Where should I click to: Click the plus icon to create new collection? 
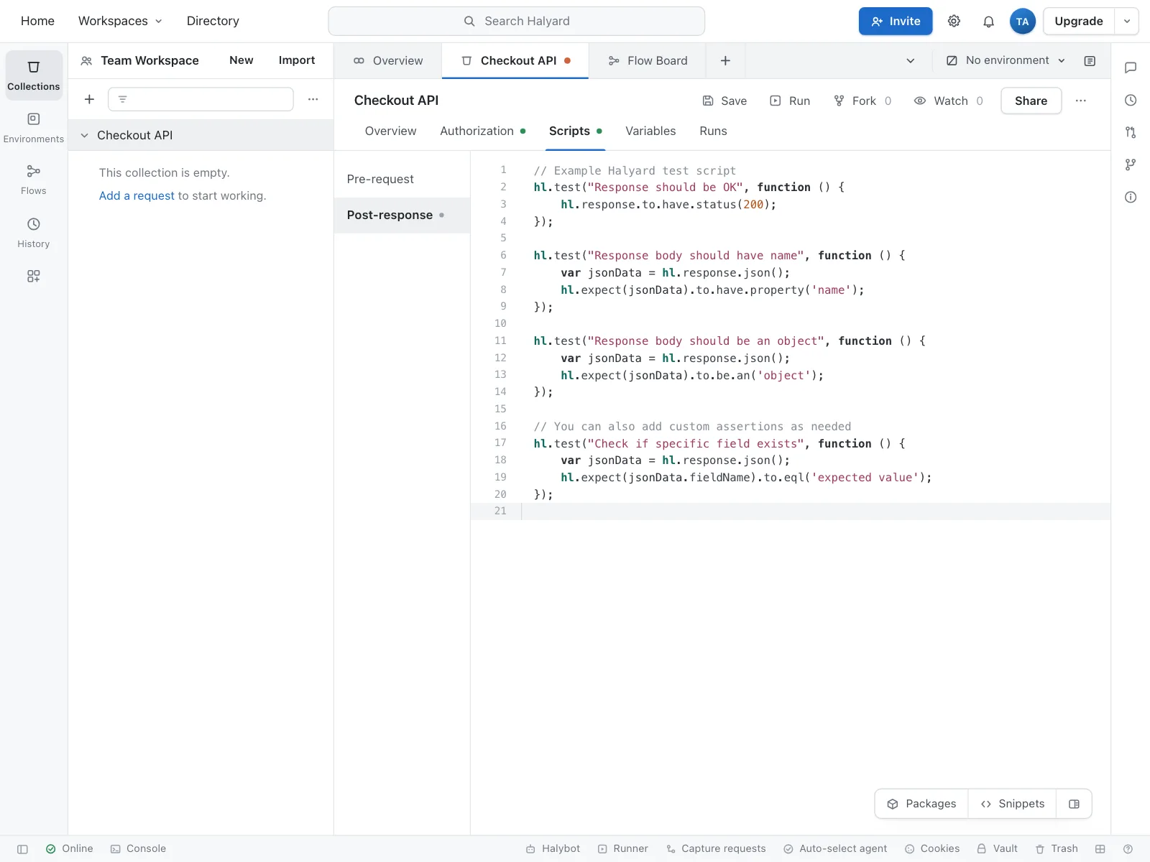pyautogui.click(x=89, y=99)
